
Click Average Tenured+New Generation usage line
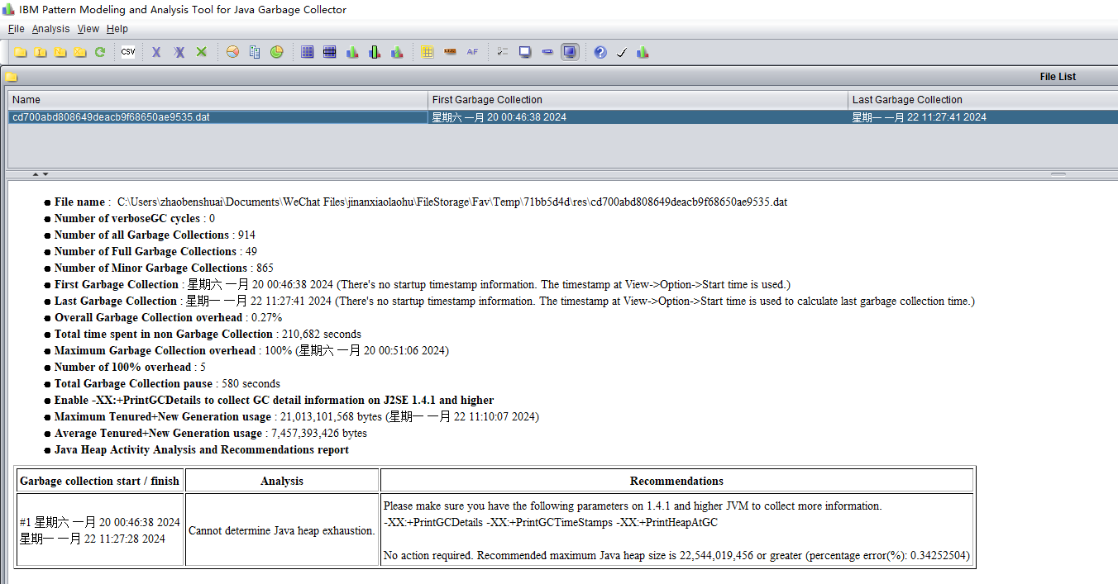211,433
